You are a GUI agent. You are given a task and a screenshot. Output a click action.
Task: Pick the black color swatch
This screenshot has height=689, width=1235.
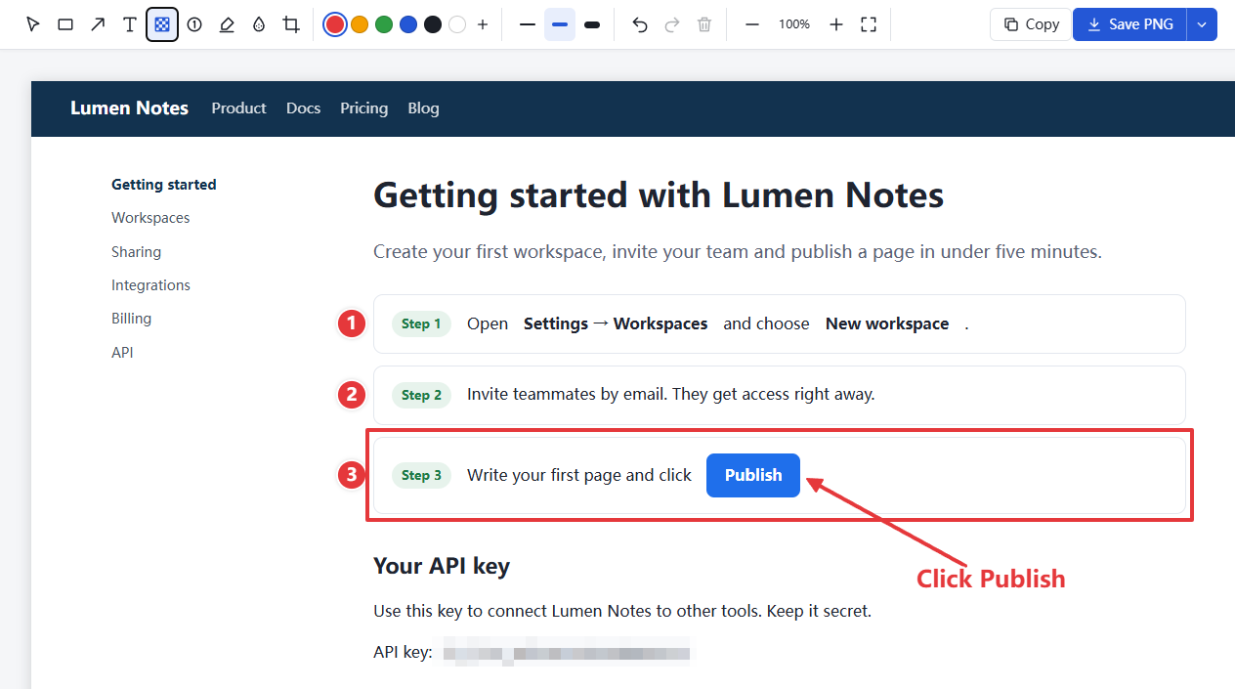click(x=433, y=24)
